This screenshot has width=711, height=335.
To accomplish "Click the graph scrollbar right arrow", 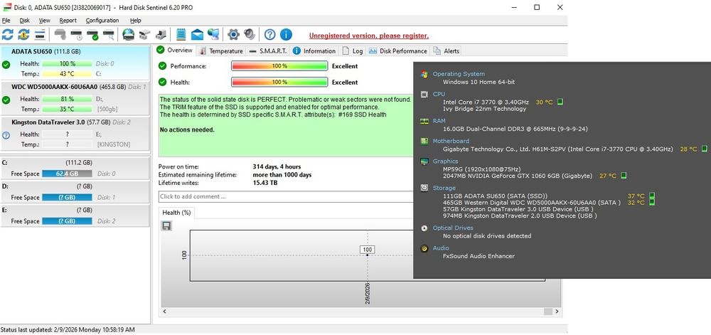I will coord(557,312).
